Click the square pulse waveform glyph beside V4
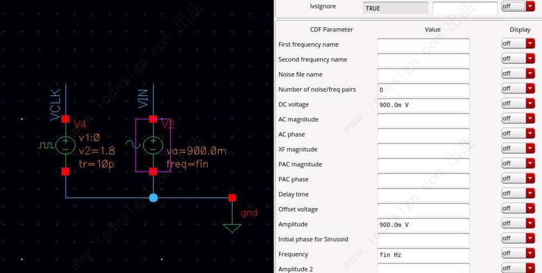 pos(46,145)
